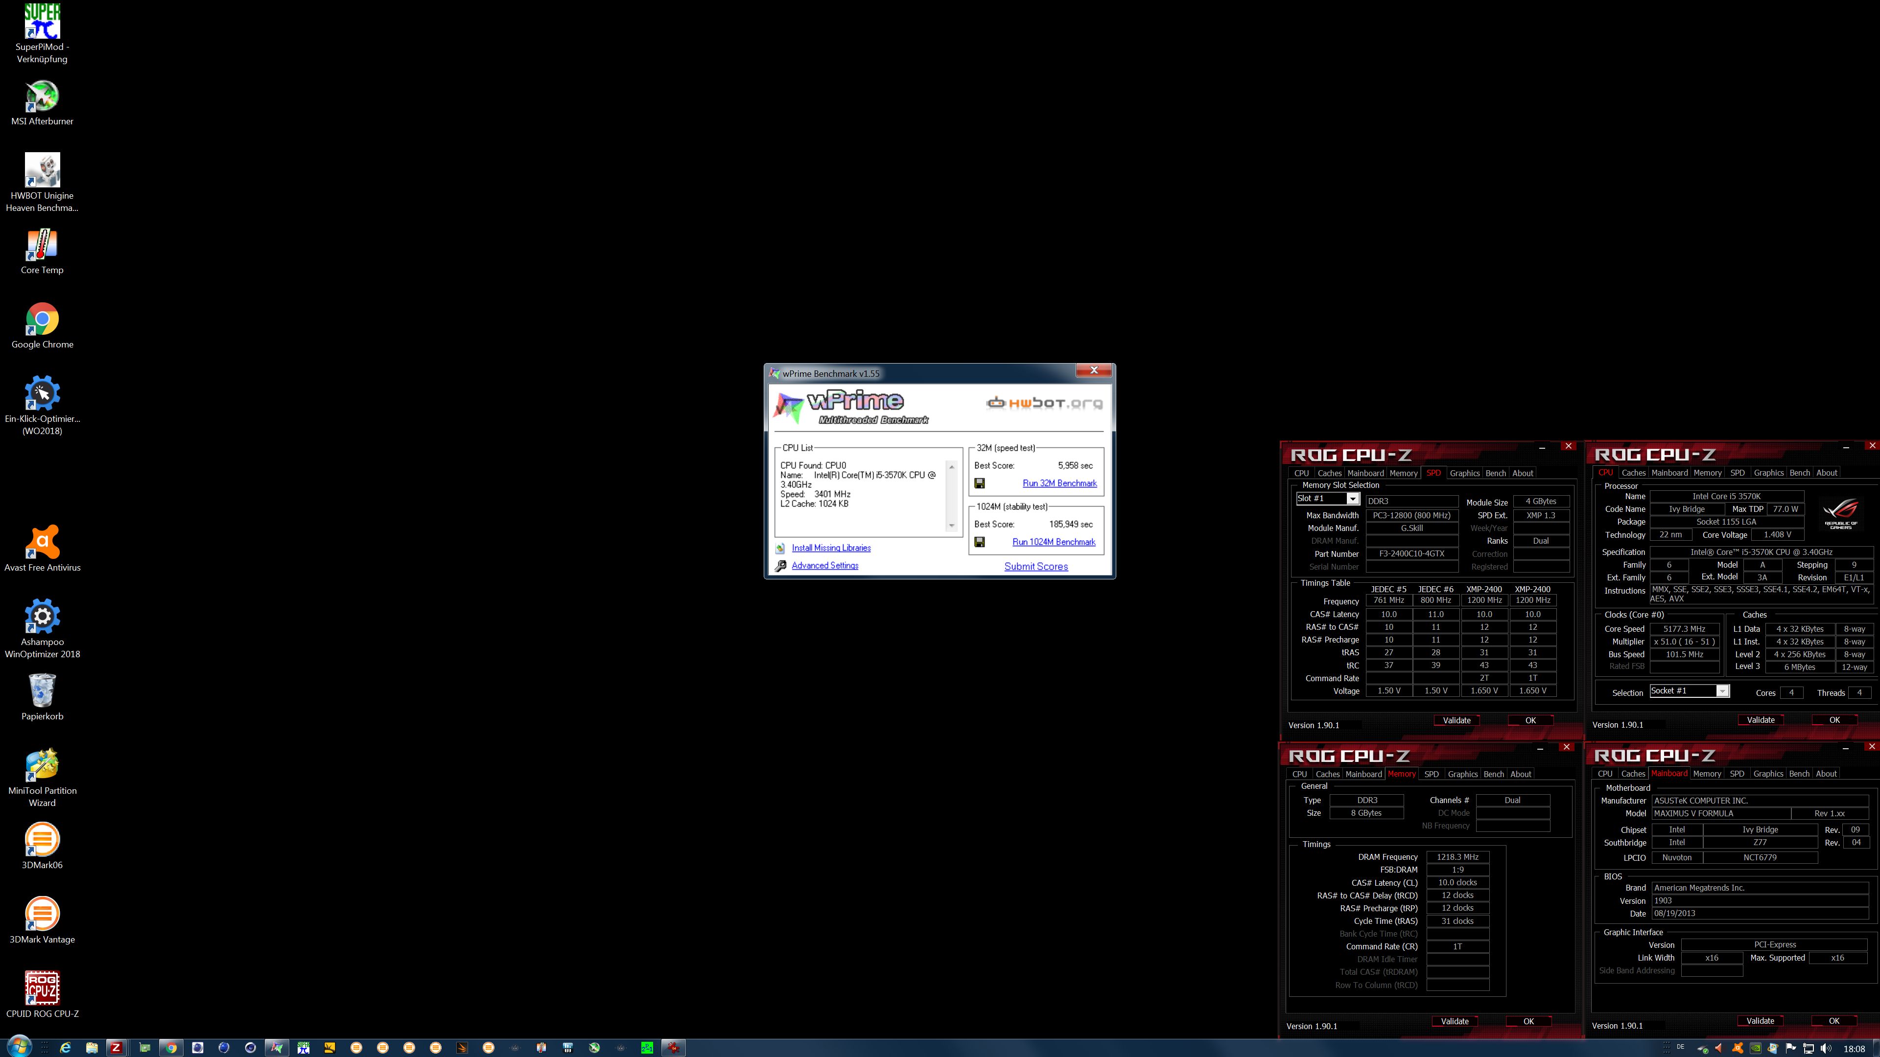The height and width of the screenshot is (1057, 1880).
Task: Open Graphics tab in the SPD window
Action: 1464,473
